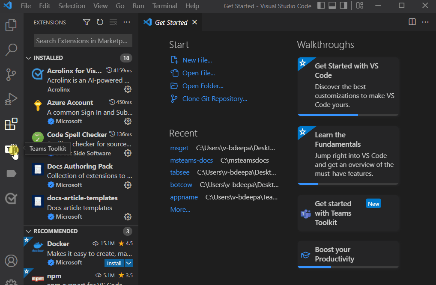This screenshot has height=285, width=436.
Task: Refresh the extensions list
Action: [100, 22]
